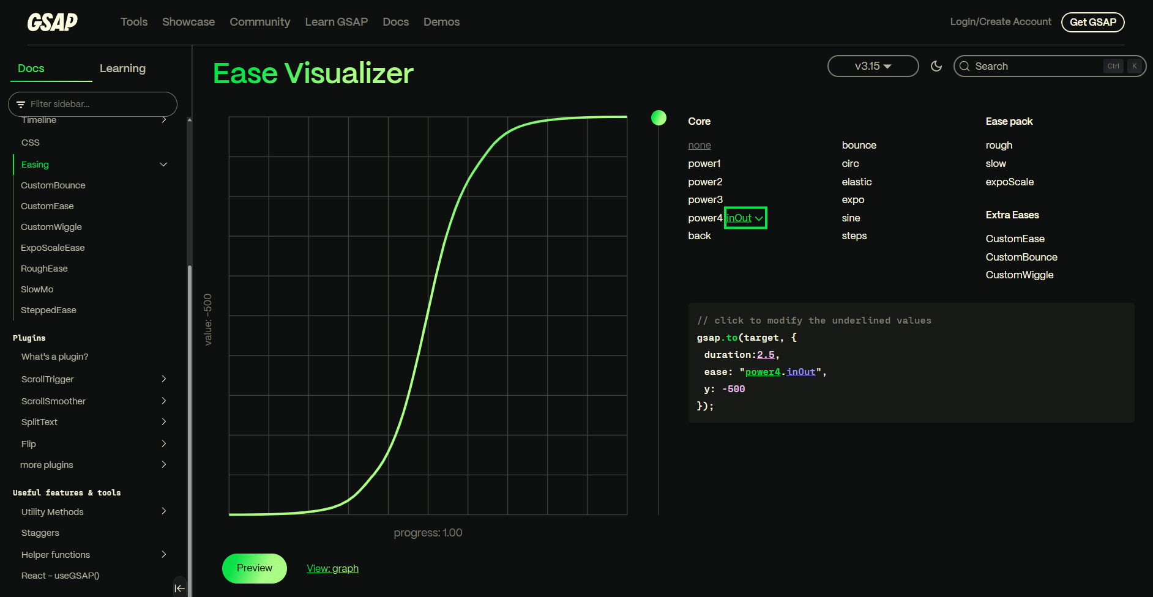Open the v3.15 version dropdown
The height and width of the screenshot is (597, 1153).
coord(873,66)
